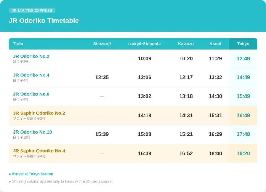Open the JR Saphir Odoriko No.2 link
The height and width of the screenshot is (192, 266).
click(39, 113)
